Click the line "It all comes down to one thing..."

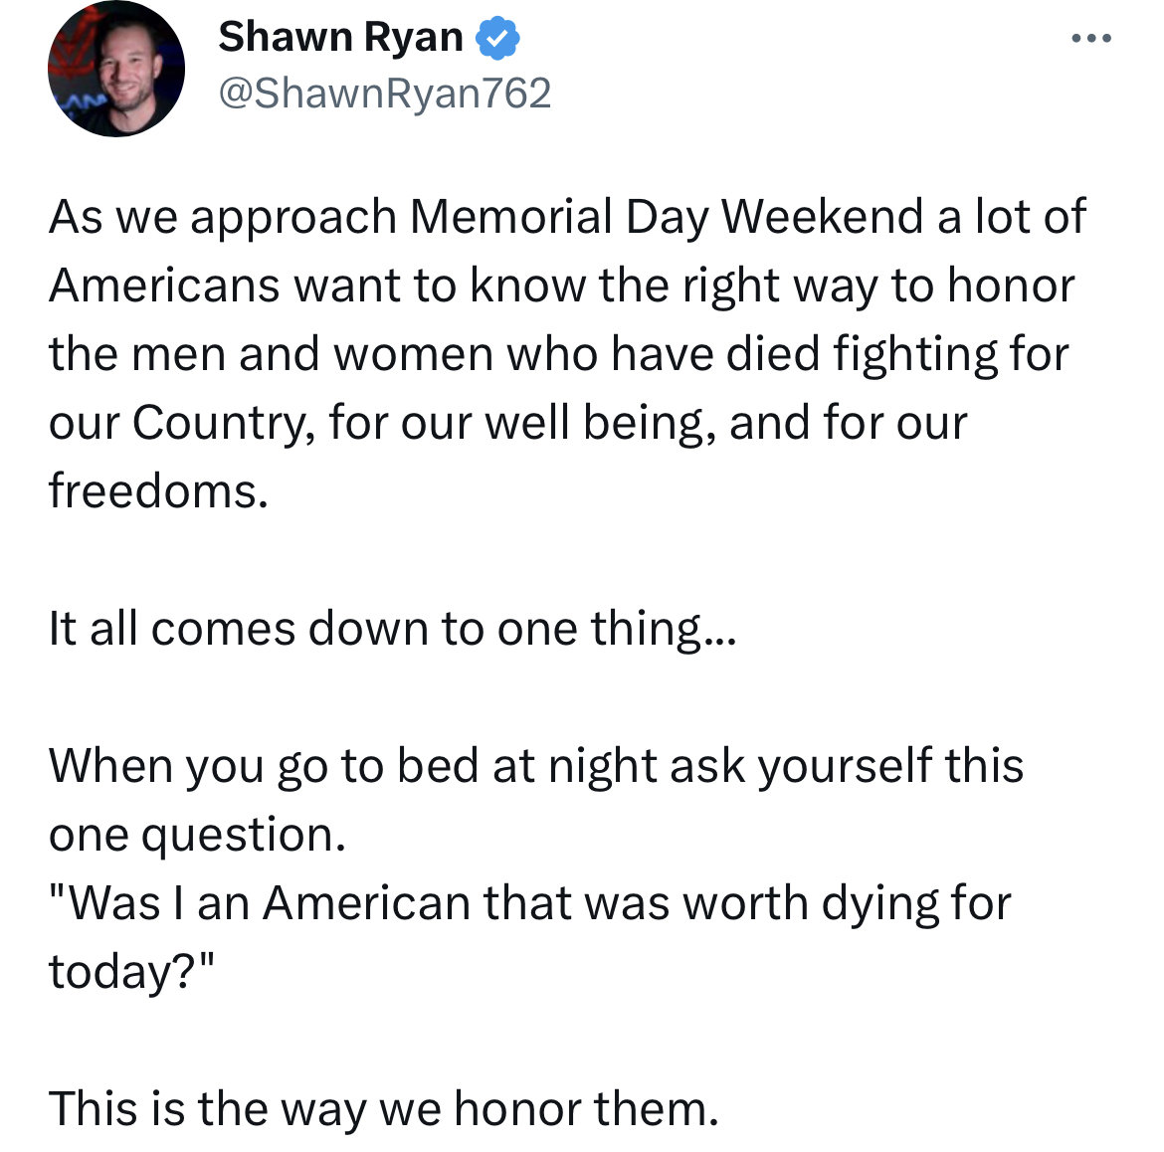point(393,630)
